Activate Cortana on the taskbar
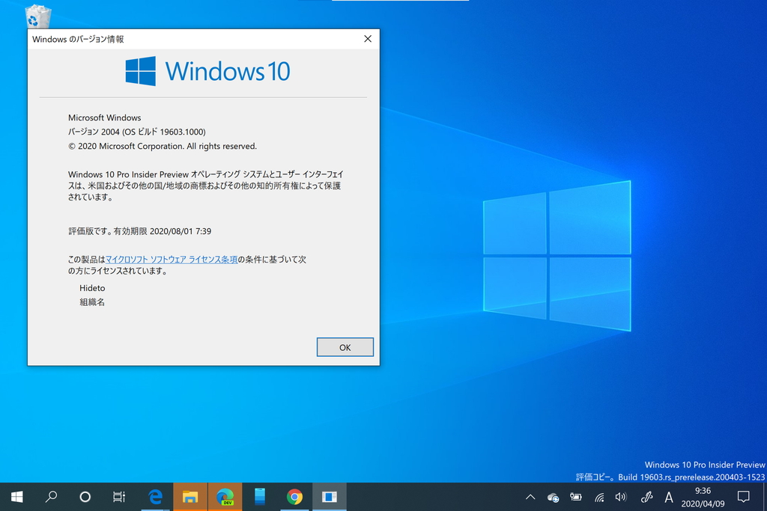767x511 pixels. [85, 496]
